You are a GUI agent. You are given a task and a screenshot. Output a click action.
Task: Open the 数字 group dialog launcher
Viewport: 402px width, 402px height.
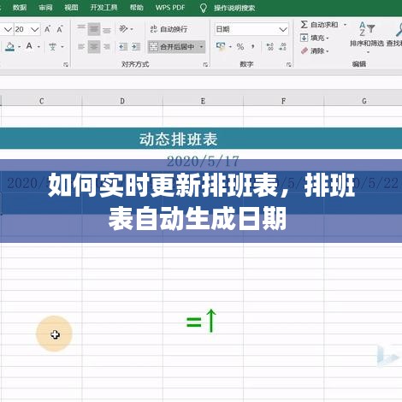click(x=288, y=65)
